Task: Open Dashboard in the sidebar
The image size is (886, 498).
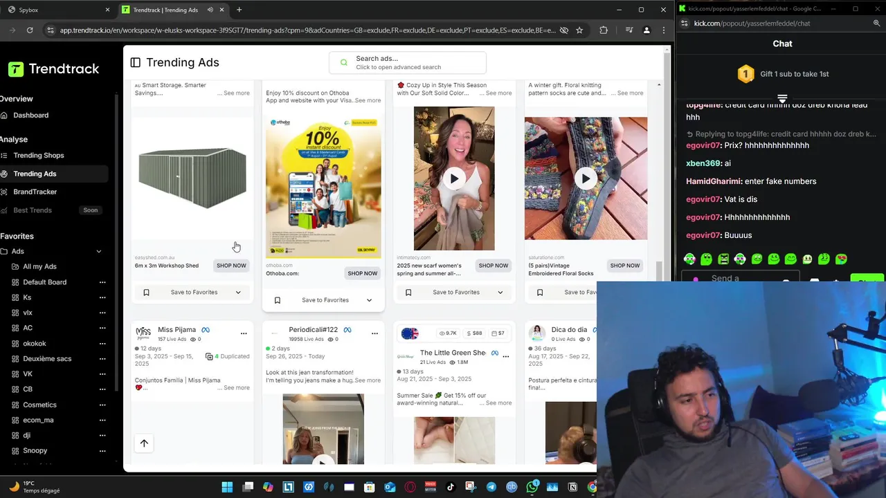Action: [x=30, y=115]
